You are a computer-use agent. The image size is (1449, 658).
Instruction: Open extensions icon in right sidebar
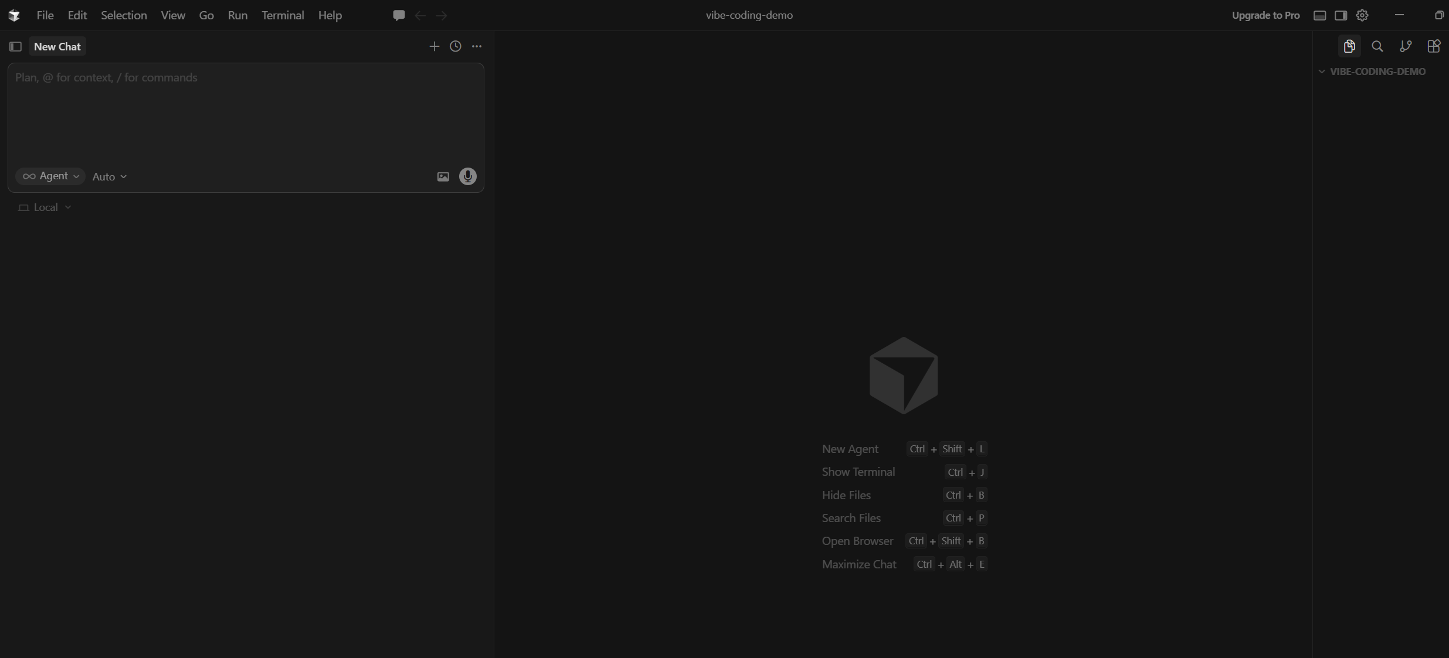(1433, 46)
